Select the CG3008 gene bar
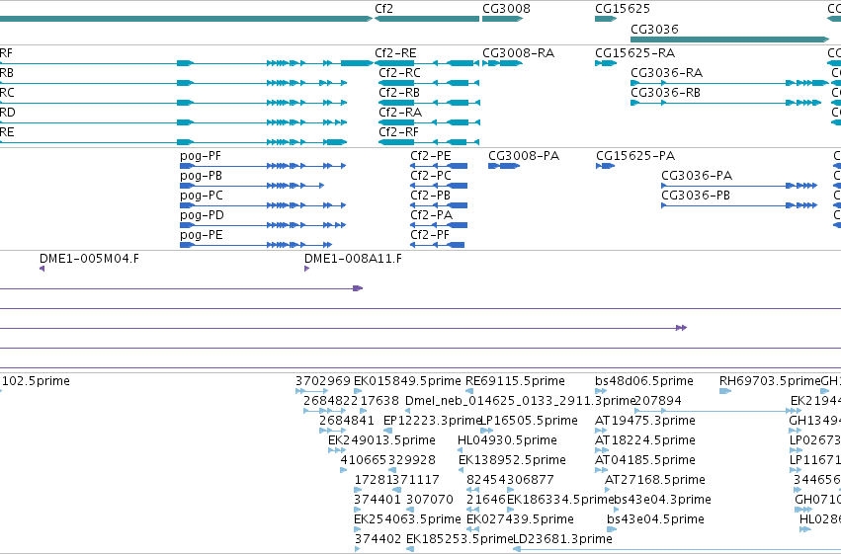This screenshot has height=554, width=841. click(x=503, y=19)
